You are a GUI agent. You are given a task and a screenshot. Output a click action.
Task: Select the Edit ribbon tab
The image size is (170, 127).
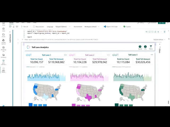(x=18, y=23)
